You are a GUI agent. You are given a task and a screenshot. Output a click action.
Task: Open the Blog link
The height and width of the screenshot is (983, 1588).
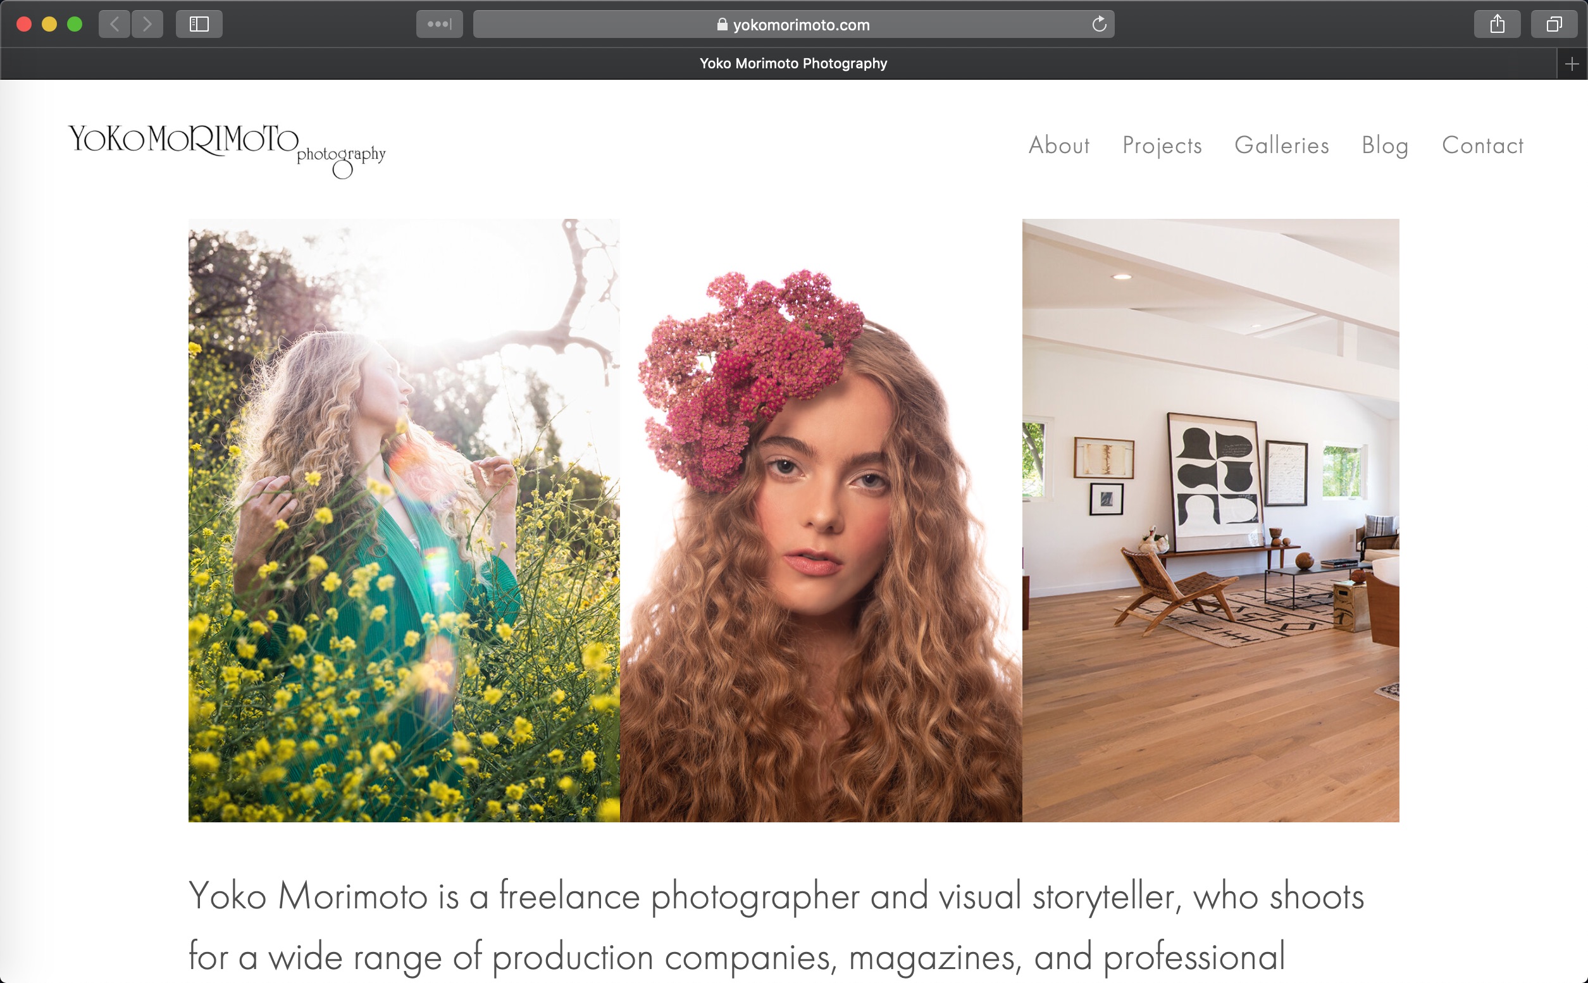click(x=1385, y=145)
